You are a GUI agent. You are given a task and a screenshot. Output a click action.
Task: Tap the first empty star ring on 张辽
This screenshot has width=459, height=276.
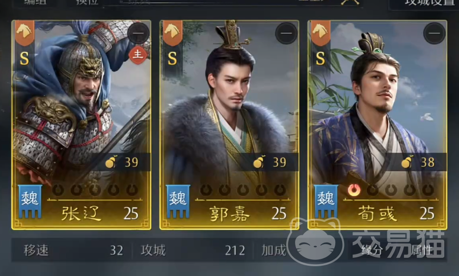[x=58, y=190]
